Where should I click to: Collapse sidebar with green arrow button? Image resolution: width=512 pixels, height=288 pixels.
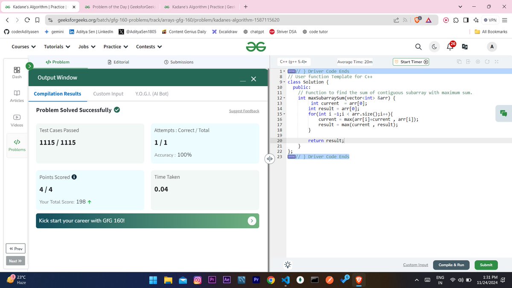[29, 66]
